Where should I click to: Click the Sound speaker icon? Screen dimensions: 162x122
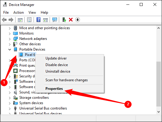15,92
